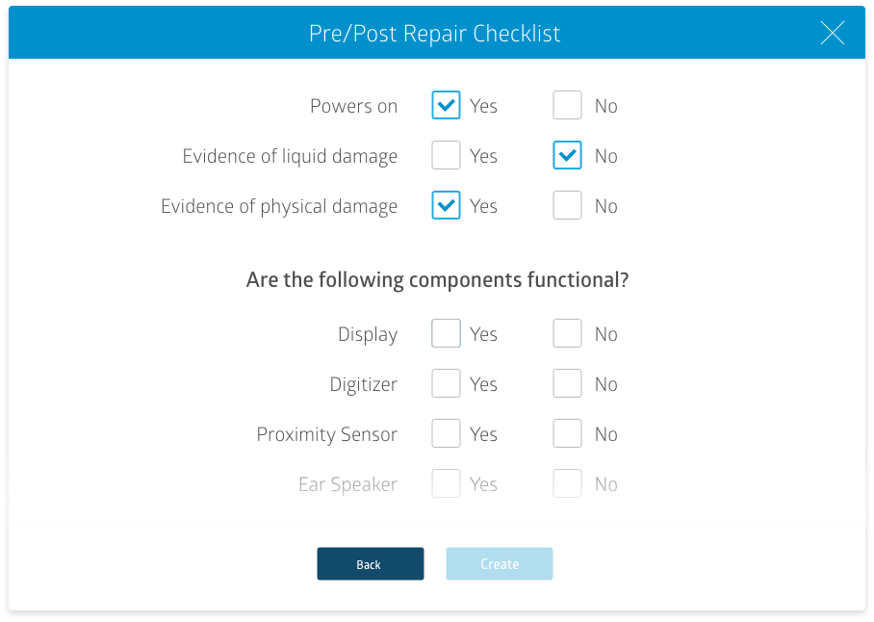The width and height of the screenshot is (874, 622).
Task: Check No for Ear Speaker
Action: (567, 484)
